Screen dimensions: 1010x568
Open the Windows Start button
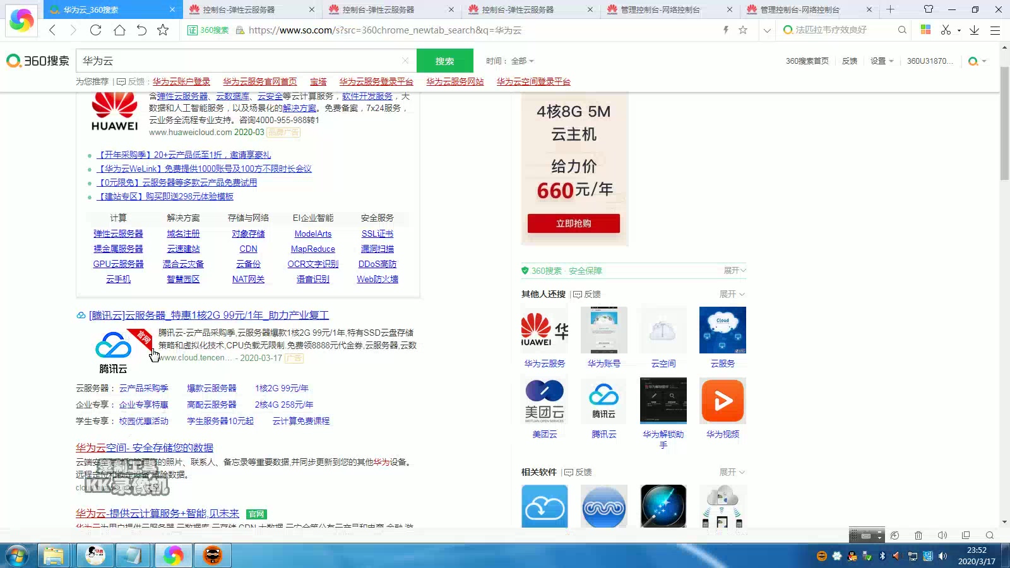click(x=17, y=555)
